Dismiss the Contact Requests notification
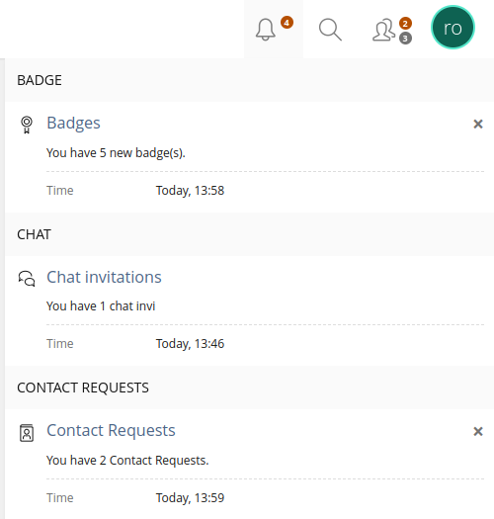494x519 pixels. tap(478, 431)
